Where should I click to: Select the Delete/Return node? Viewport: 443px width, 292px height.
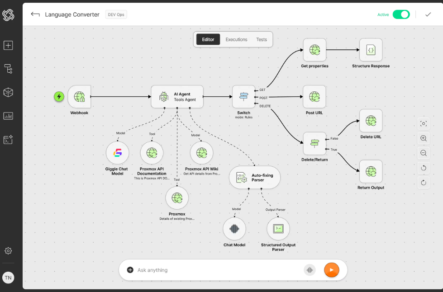click(314, 143)
